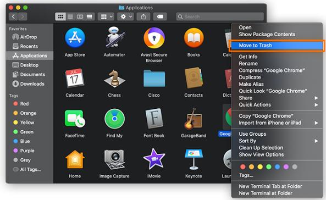Screen dimensions: 326x200
Task: Click the Finder search field
Action: 220,16
